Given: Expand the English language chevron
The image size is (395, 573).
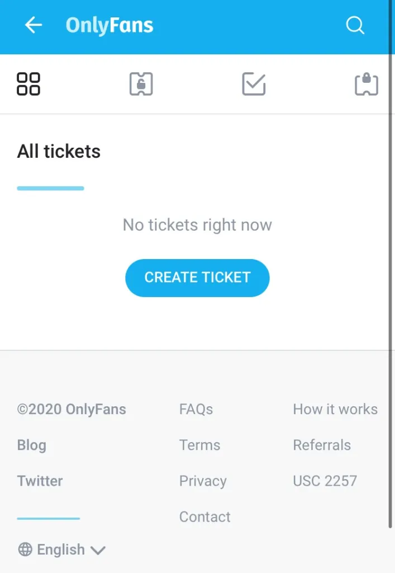Looking at the screenshot, I should click(x=98, y=550).
